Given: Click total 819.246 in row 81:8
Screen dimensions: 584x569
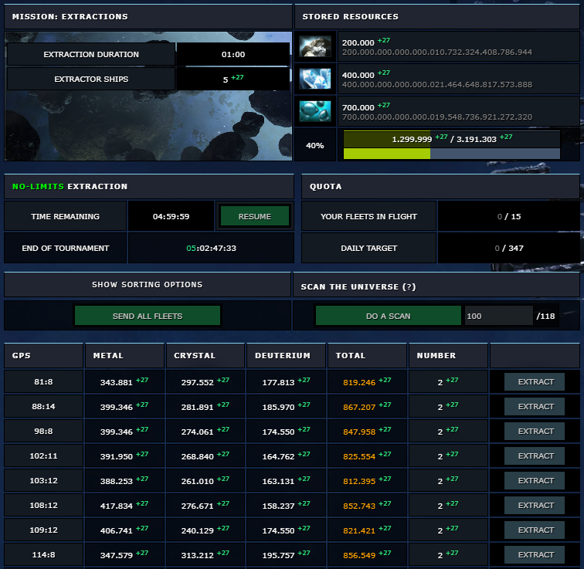Looking at the screenshot, I should tap(359, 382).
